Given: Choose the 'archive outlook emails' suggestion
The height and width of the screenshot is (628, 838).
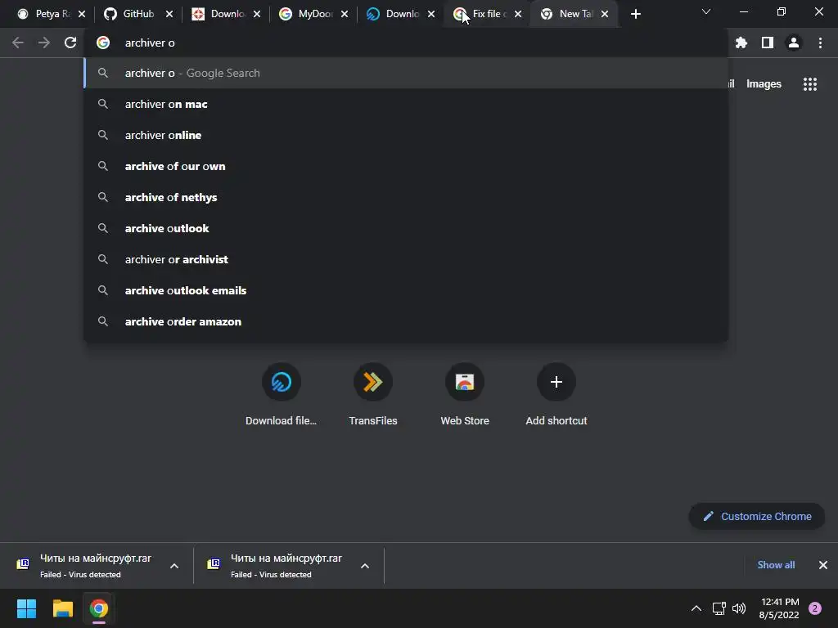Looking at the screenshot, I should point(406,290).
